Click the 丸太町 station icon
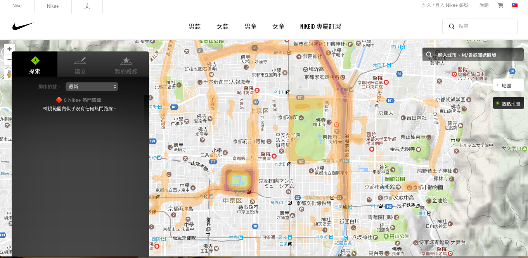The height and width of the screenshot is (258, 528). 289,164
